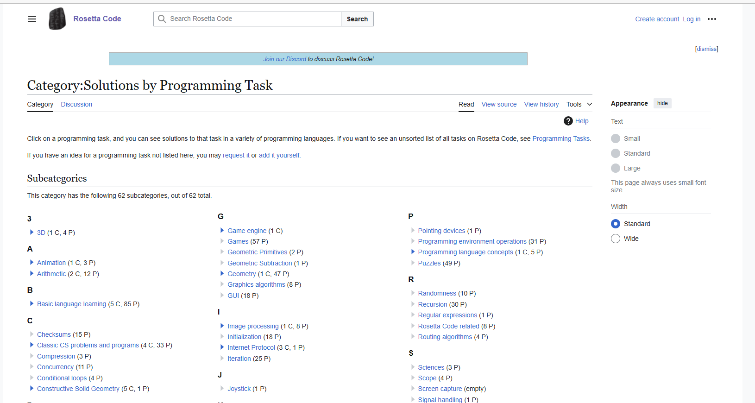Expand the 3D subcategory arrow
This screenshot has width=755, height=403.
(31, 232)
